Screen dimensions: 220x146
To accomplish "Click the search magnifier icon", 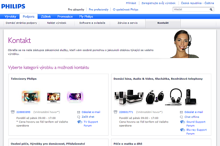I will [x=211, y=10].
